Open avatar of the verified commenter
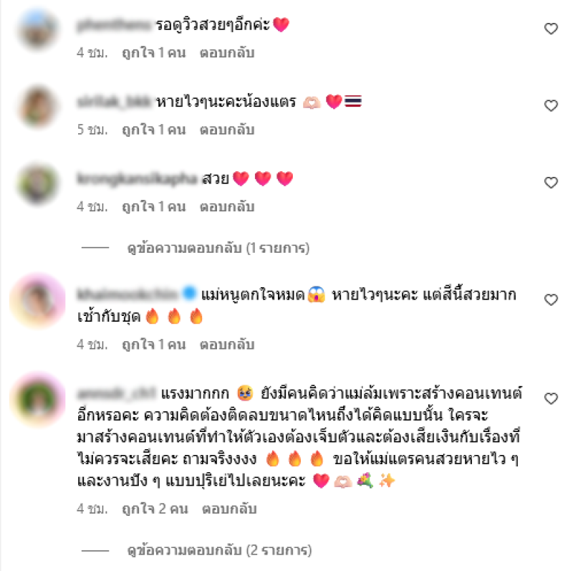Viewport: 573px width, 571px height. [38, 300]
